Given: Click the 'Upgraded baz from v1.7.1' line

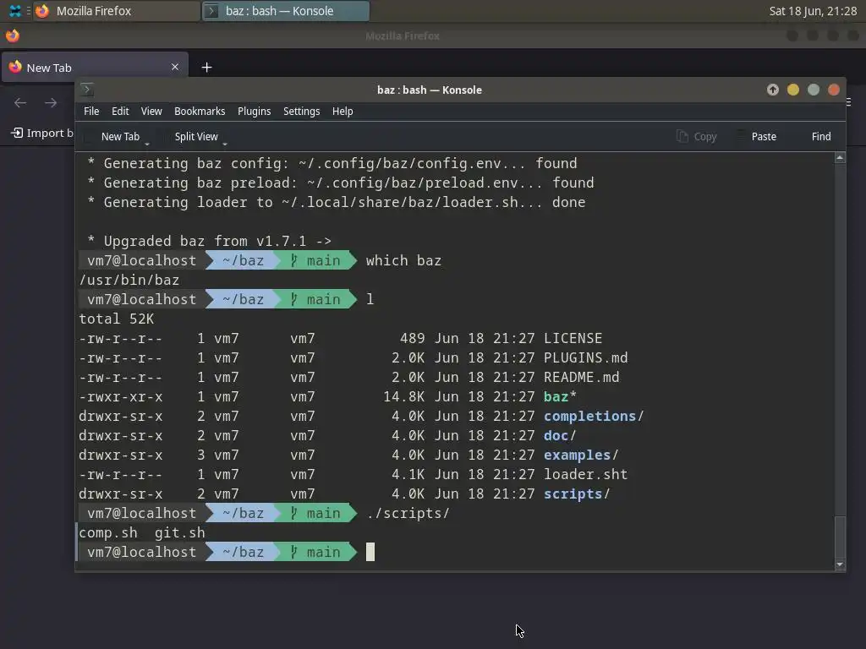Looking at the screenshot, I should [x=210, y=241].
